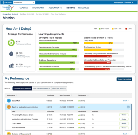Select the Metrics tab
138x135 pixels.
pyautogui.click(x=71, y=8)
